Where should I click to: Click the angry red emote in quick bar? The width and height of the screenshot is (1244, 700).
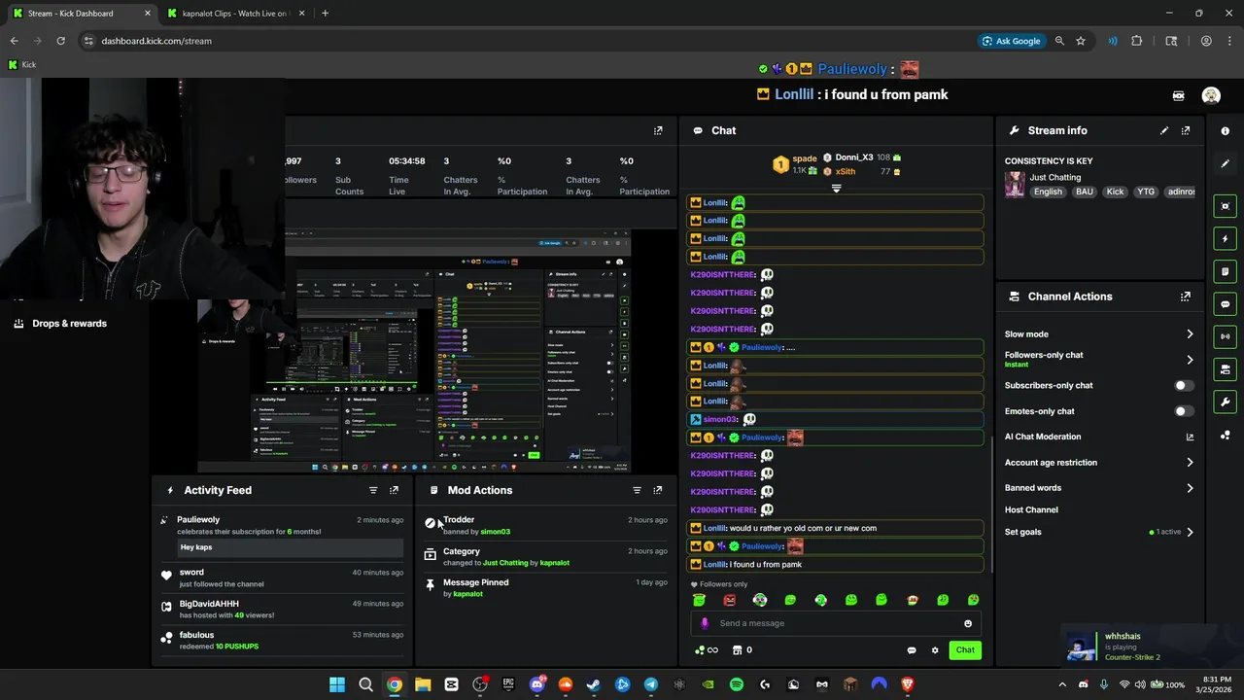tap(730, 600)
